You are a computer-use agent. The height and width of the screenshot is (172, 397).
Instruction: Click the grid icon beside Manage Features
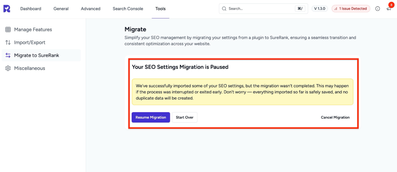coord(8,29)
